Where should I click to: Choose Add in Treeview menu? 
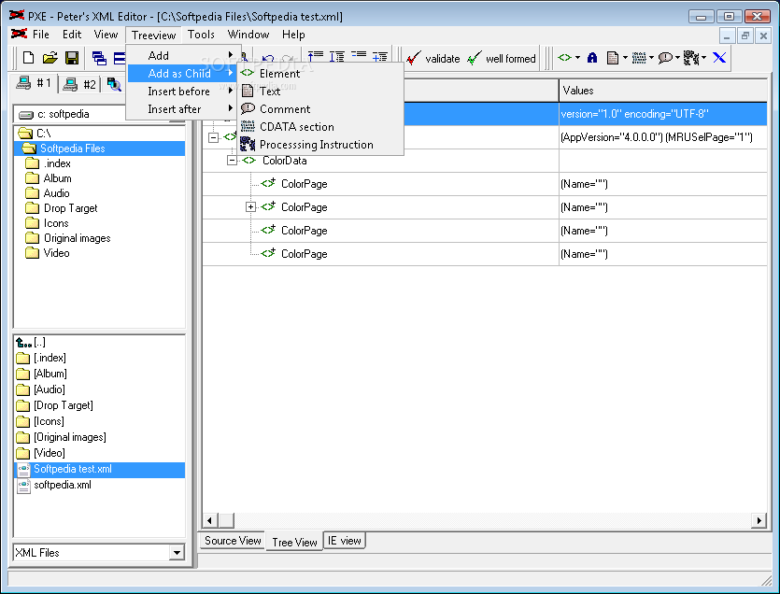(181, 56)
